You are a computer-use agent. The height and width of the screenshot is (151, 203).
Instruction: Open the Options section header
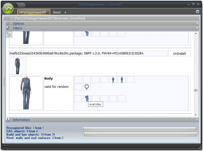[102, 24]
